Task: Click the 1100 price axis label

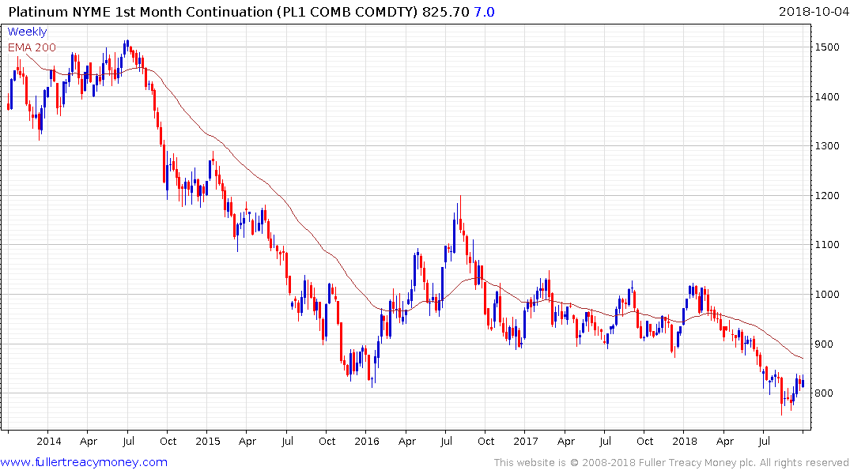Action: click(x=828, y=244)
